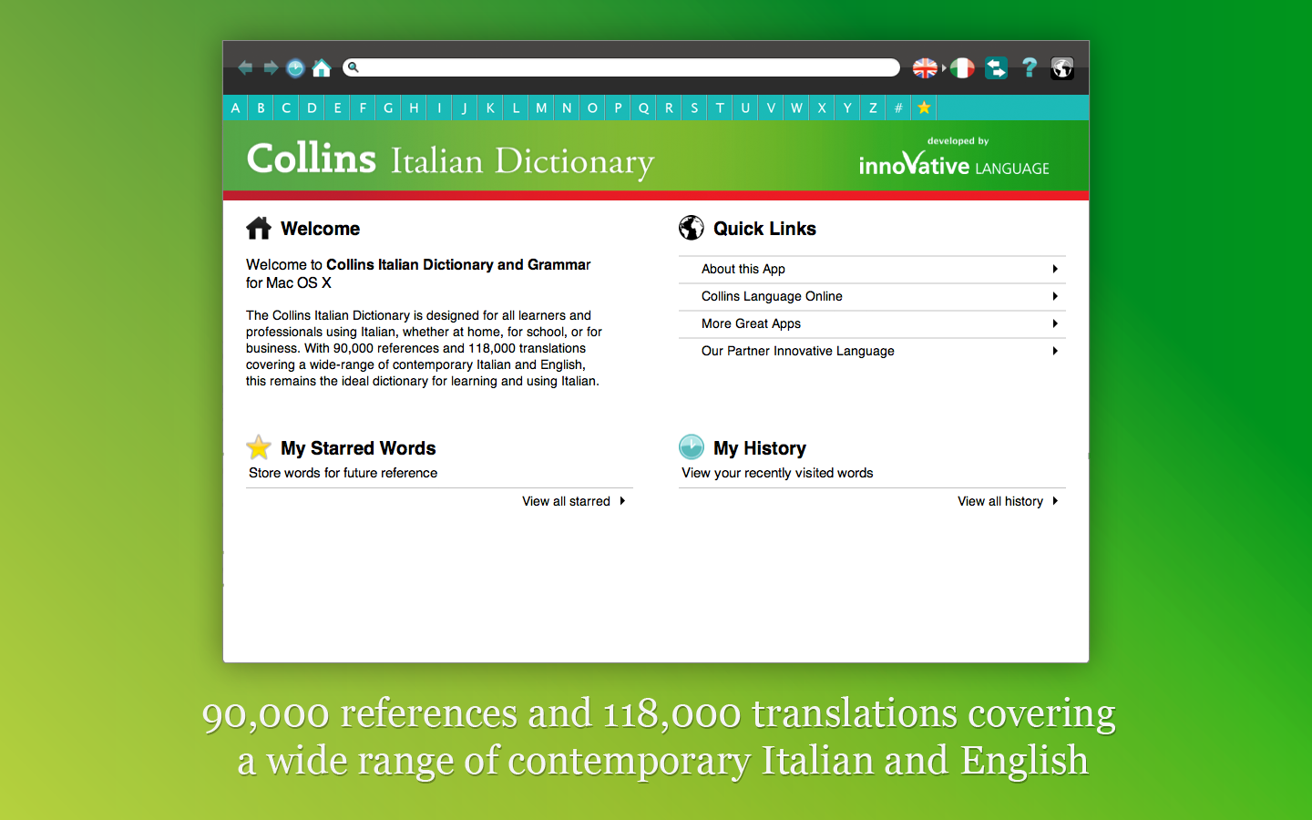This screenshot has height=820, width=1312.
Task: Open the letter R index tab
Action: tap(669, 108)
